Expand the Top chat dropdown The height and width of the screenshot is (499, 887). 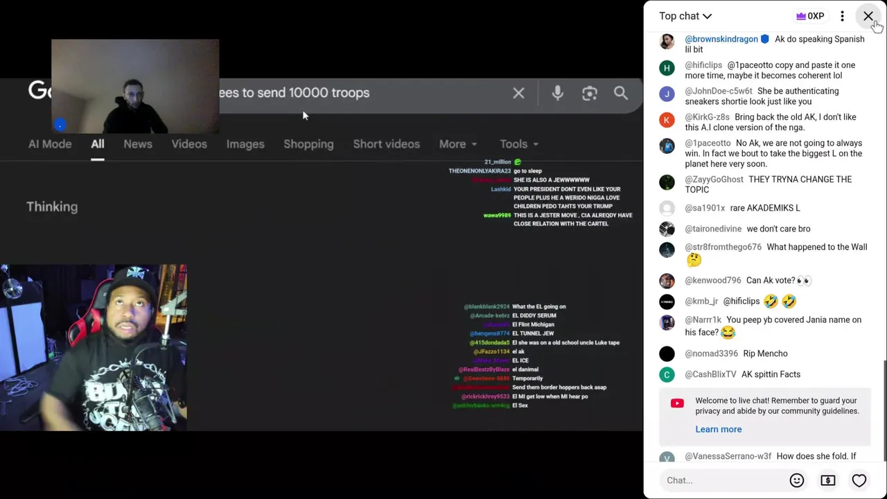685,16
